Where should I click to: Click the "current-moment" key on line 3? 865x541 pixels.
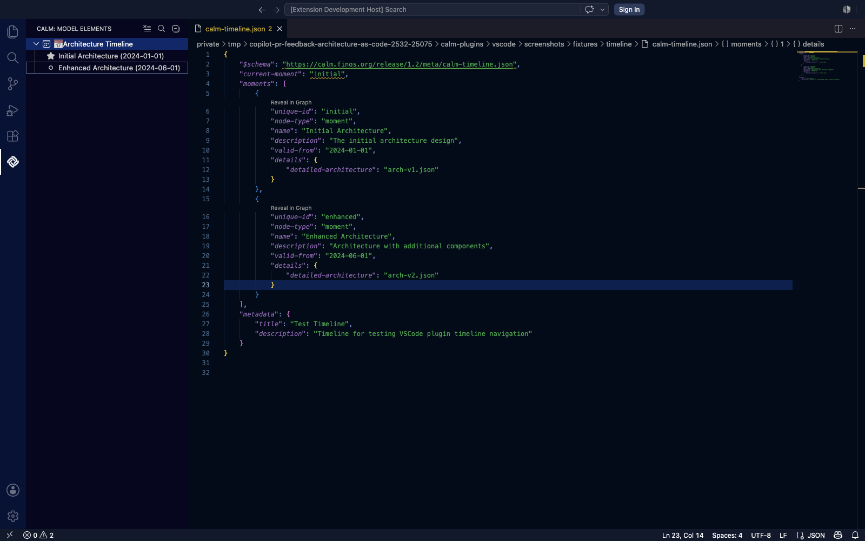point(270,74)
